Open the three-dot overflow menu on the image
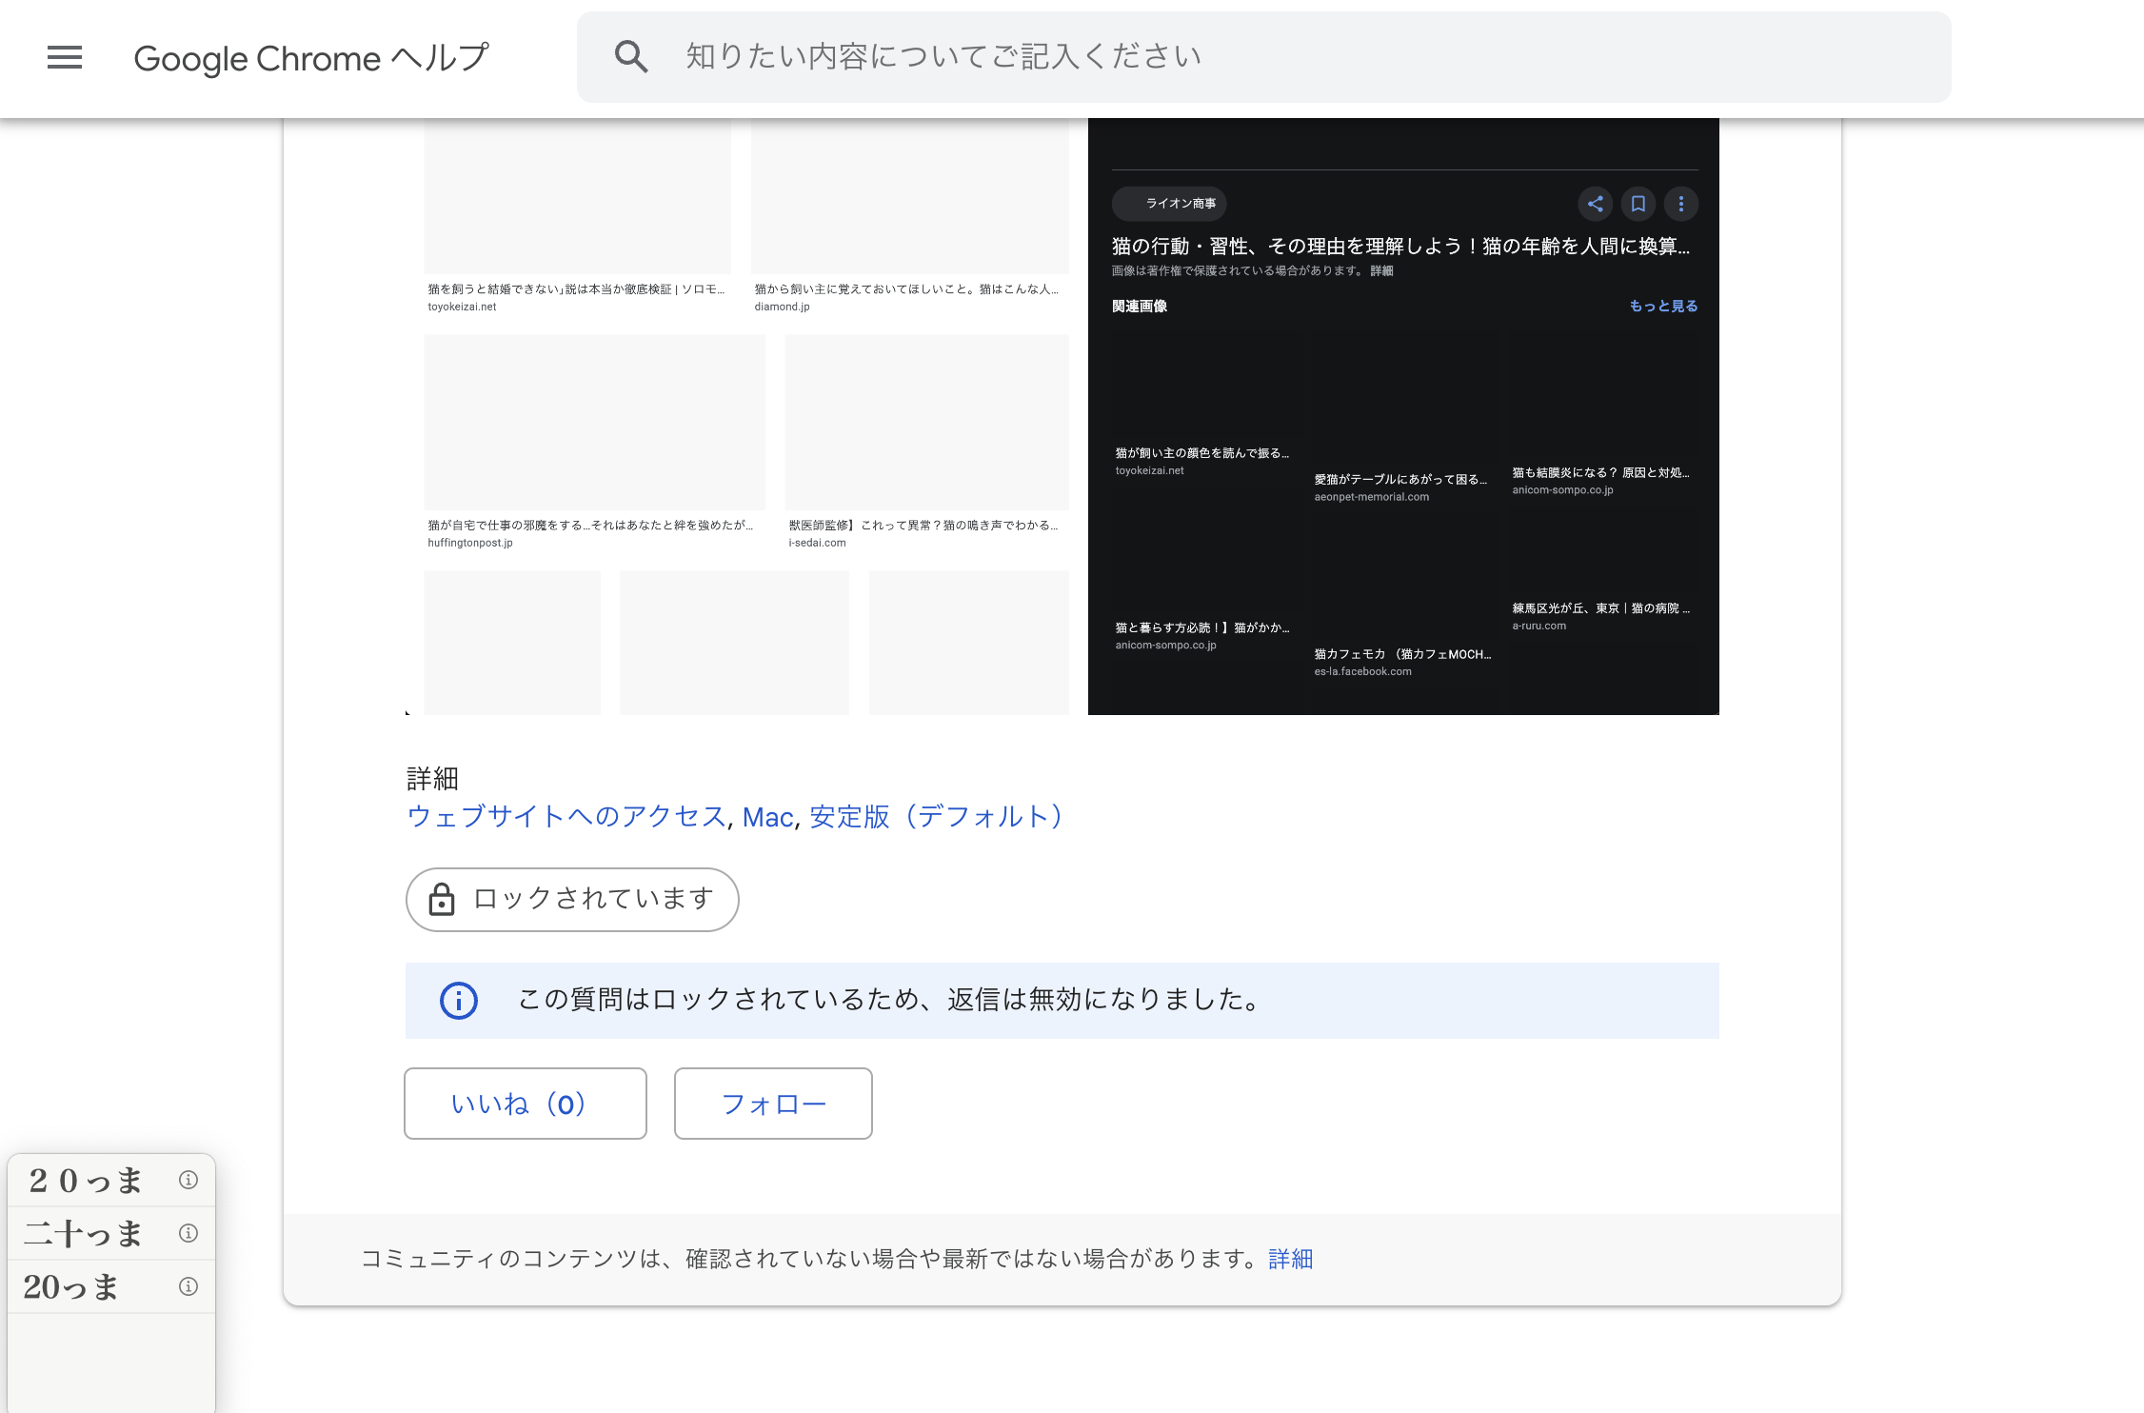Screen dimensions: 2144x1413 tap(1681, 204)
